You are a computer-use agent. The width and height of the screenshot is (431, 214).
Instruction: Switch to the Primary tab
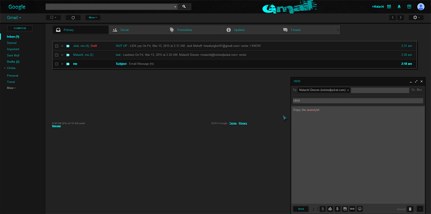coord(80,30)
